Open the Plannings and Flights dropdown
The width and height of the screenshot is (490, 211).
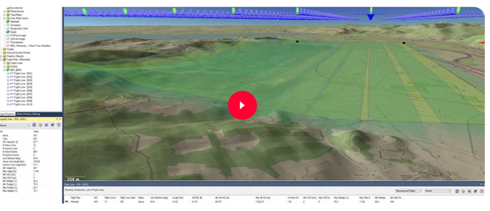408,191
